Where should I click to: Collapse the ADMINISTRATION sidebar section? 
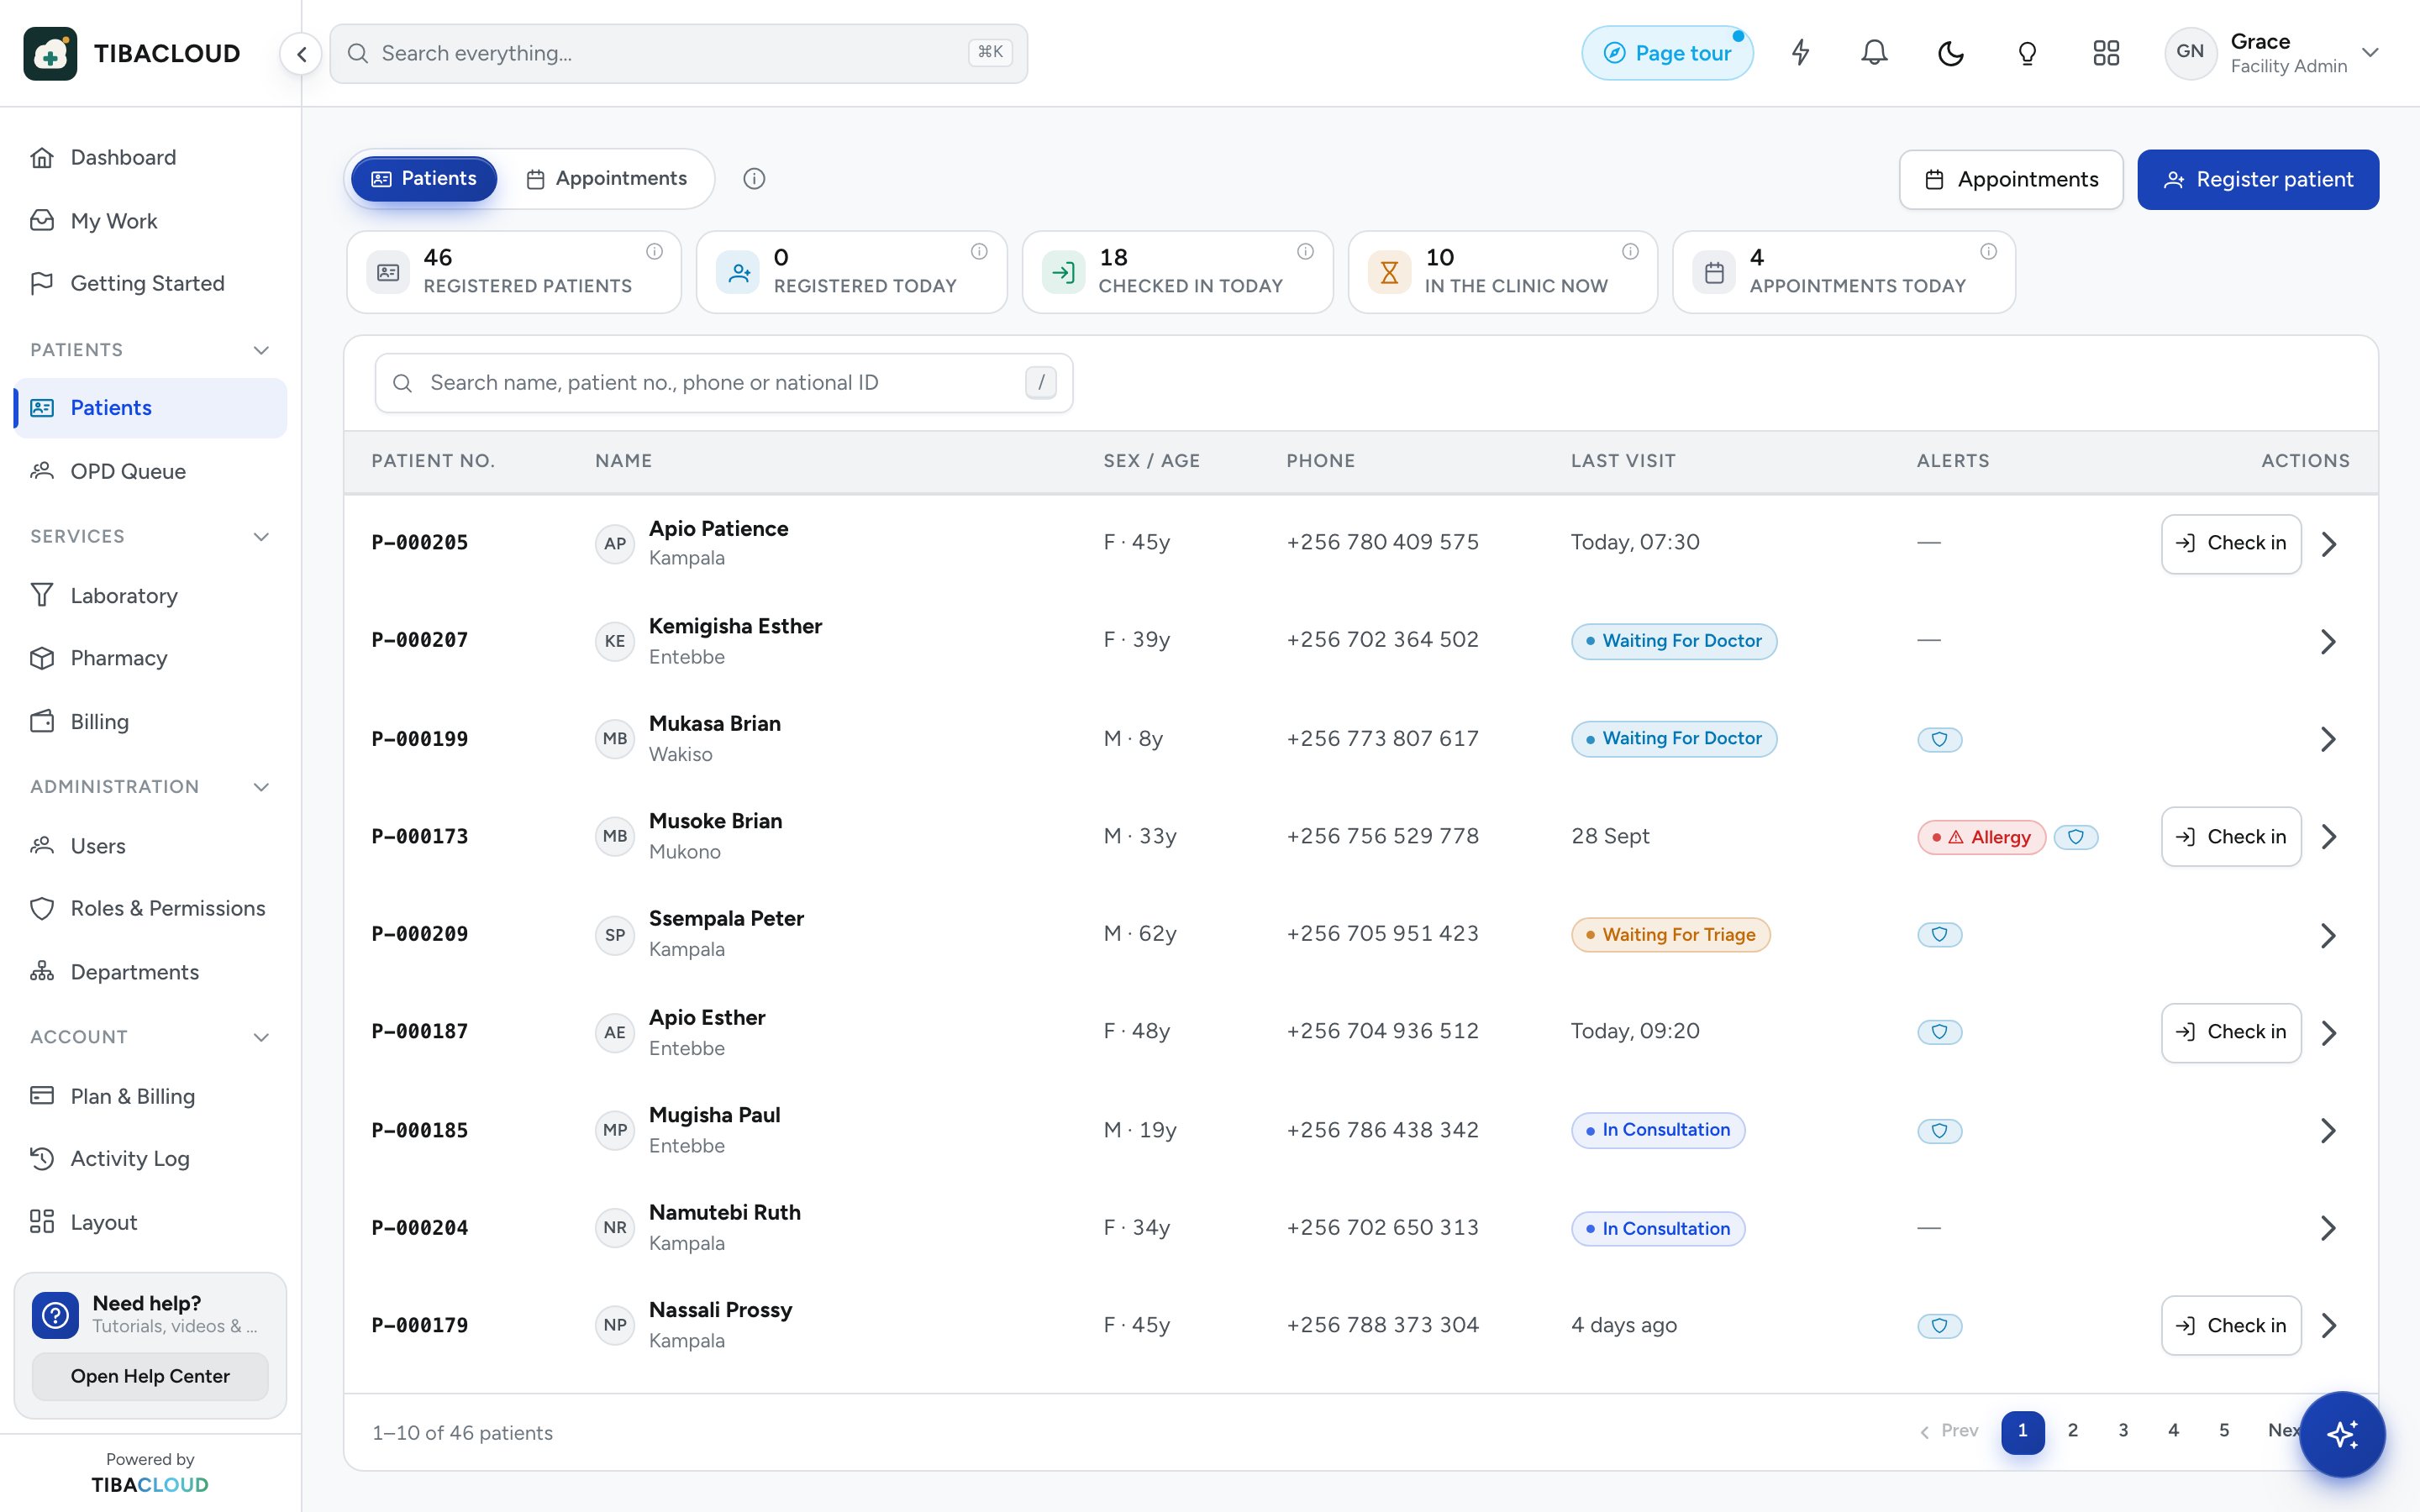tap(261, 787)
